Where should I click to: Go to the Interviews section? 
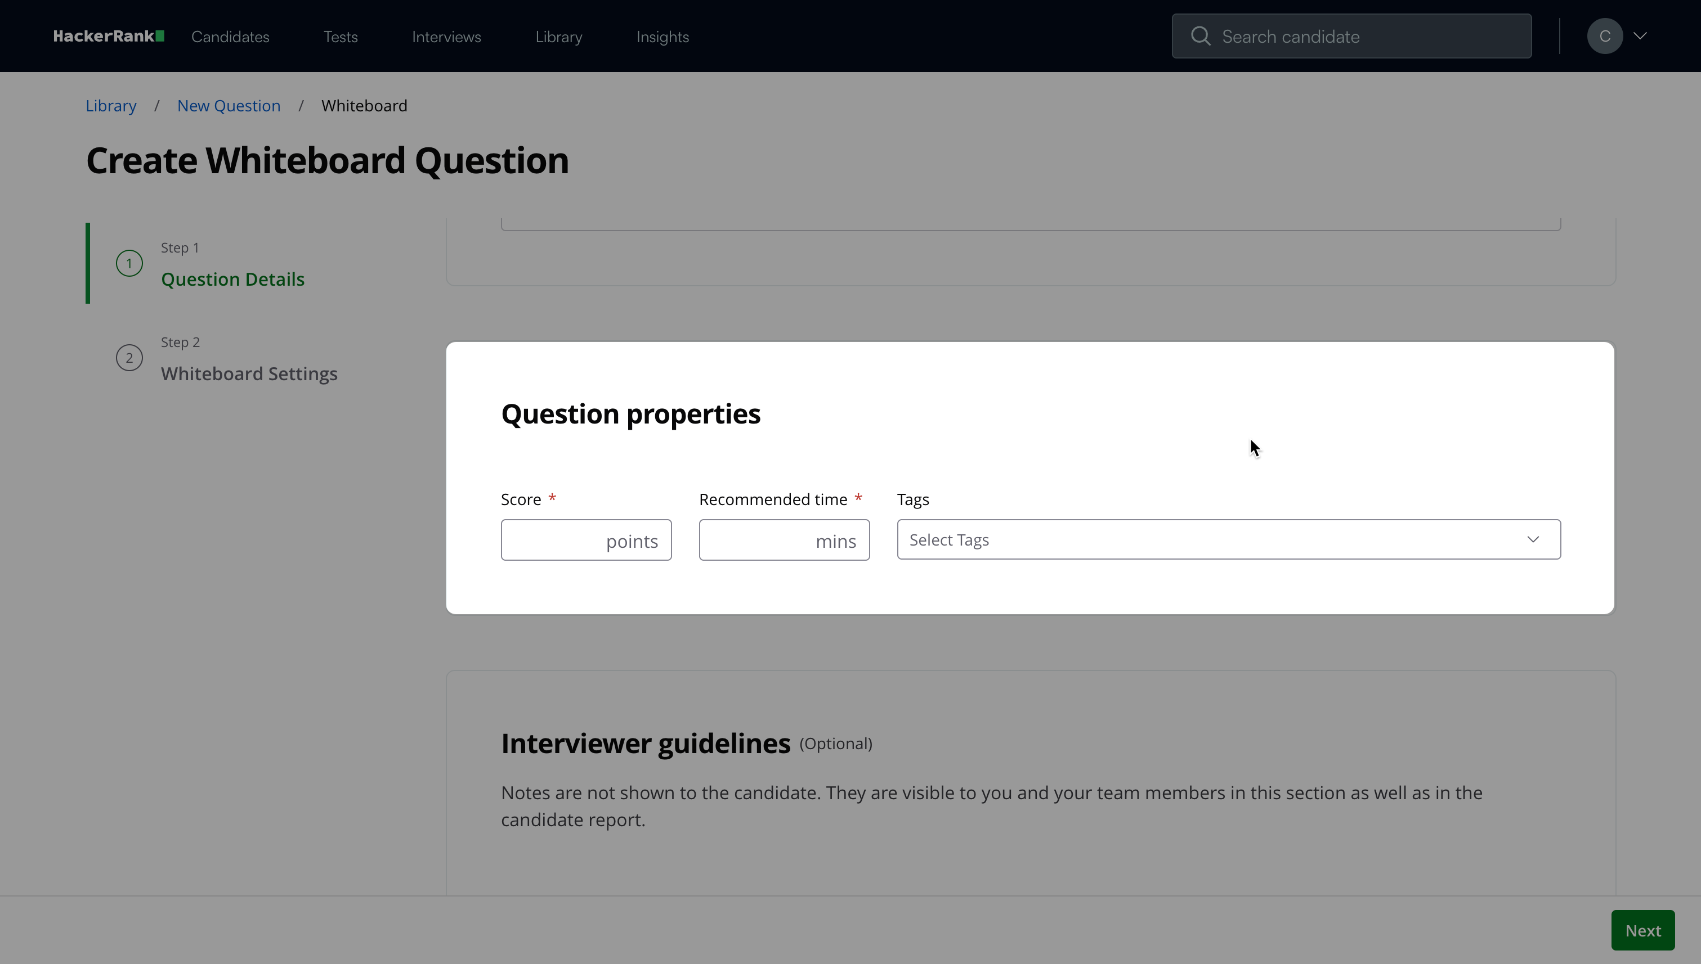(x=446, y=37)
